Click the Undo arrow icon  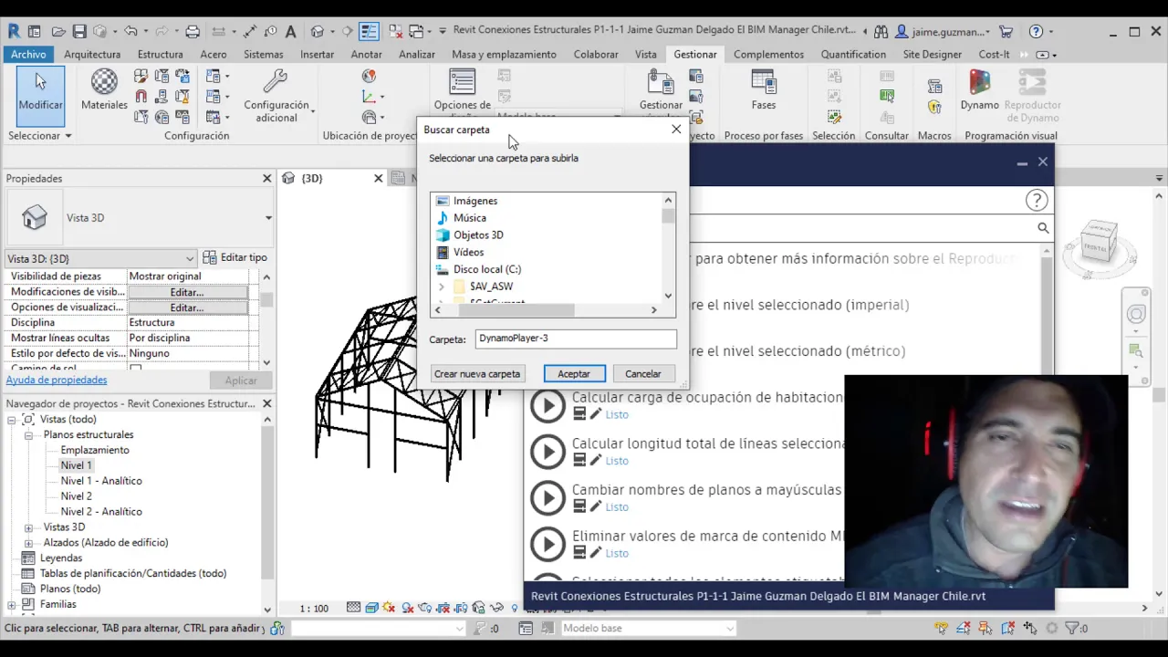pos(130,31)
